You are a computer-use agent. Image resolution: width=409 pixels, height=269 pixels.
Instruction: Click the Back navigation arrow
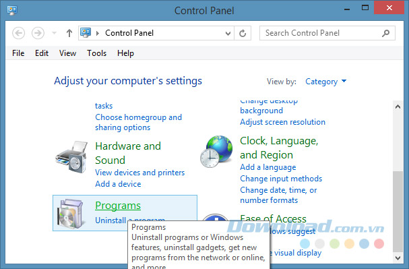click(x=18, y=33)
